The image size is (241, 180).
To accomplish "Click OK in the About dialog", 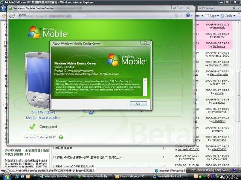I will pos(138,103).
